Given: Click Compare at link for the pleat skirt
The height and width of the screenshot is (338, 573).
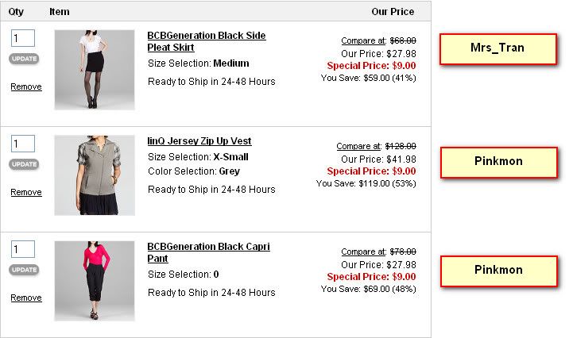Looking at the screenshot, I should coord(363,40).
